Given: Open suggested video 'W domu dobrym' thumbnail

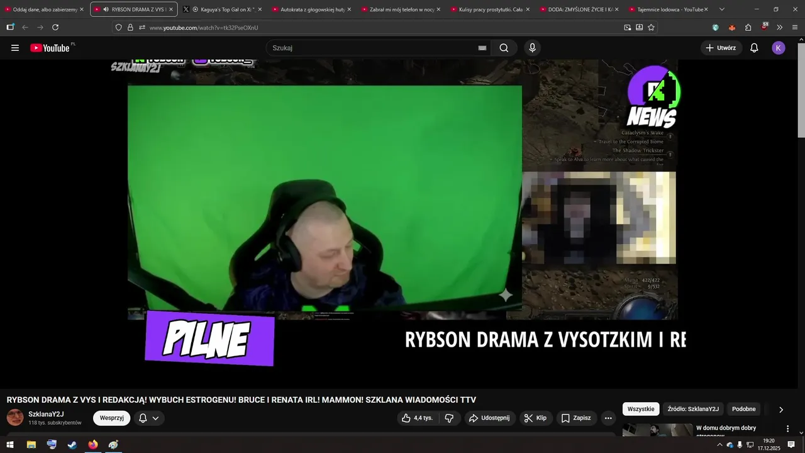Looking at the screenshot, I should [658, 430].
